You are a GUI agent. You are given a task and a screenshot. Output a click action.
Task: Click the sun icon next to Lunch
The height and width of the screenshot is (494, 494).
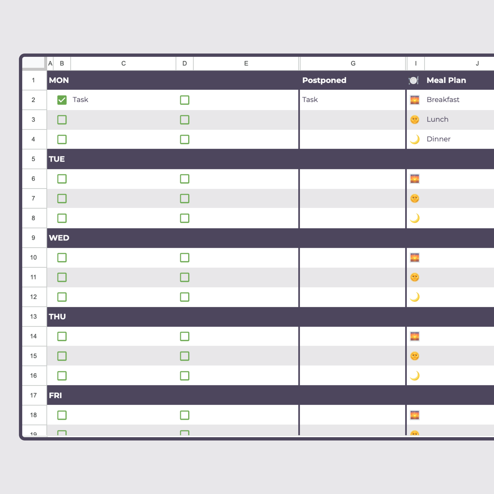414,120
